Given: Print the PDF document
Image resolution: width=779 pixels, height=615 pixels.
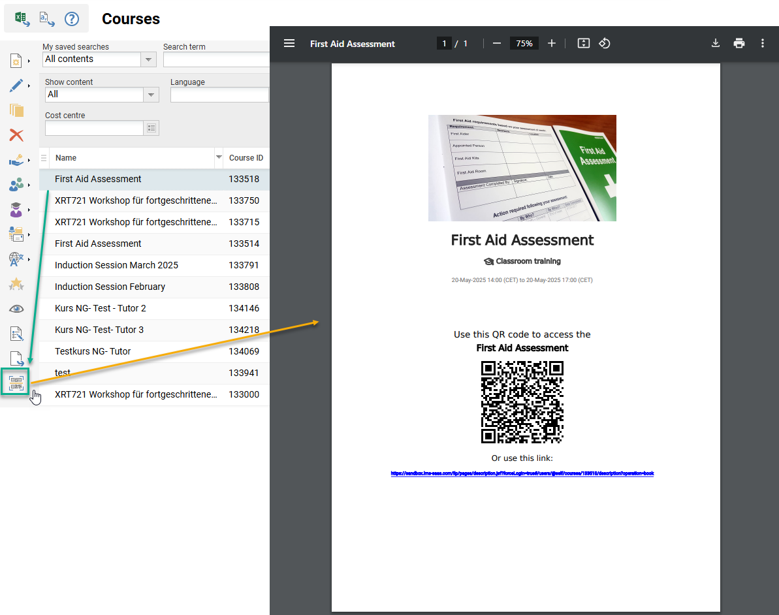Looking at the screenshot, I should click(x=739, y=43).
